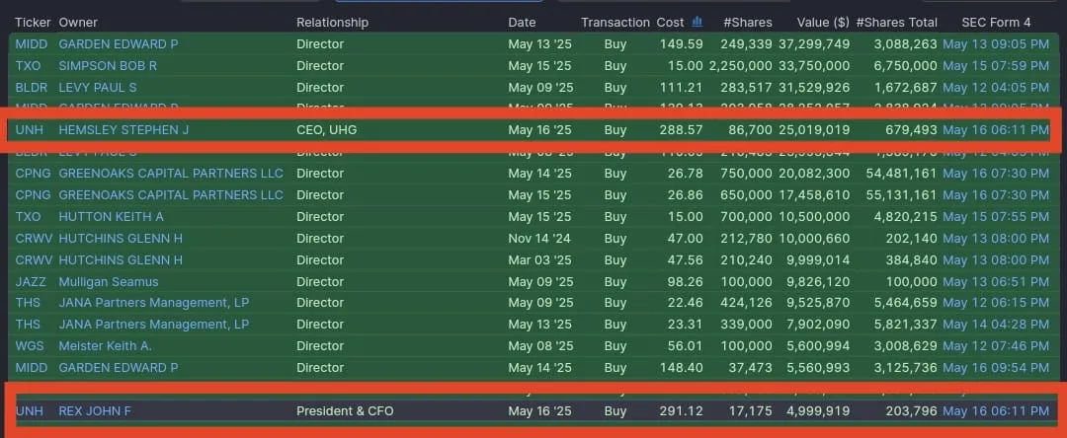This screenshot has height=438, width=1067.
Task: Select the shares cell 37,473
Action: [x=750, y=367]
